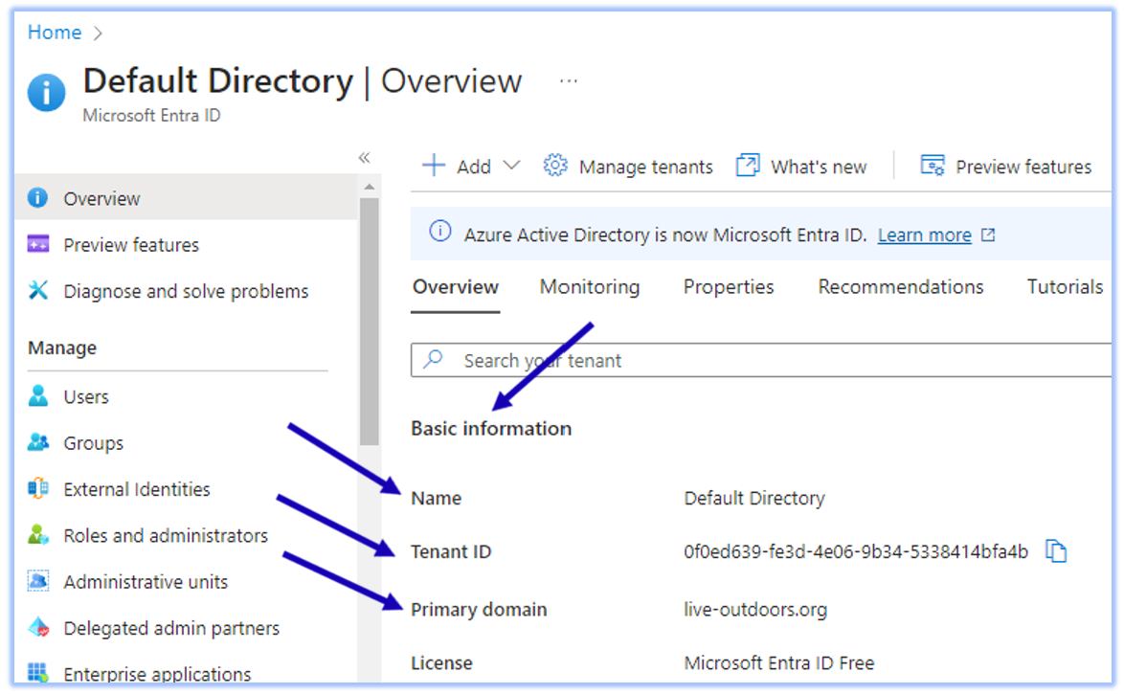Click the Groups icon in sidebar
Screen dimensions: 1124x694
tap(38, 442)
